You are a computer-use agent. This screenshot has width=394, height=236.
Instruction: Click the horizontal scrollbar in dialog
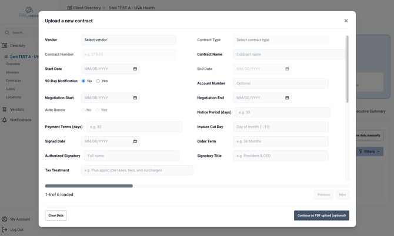tap(89, 186)
